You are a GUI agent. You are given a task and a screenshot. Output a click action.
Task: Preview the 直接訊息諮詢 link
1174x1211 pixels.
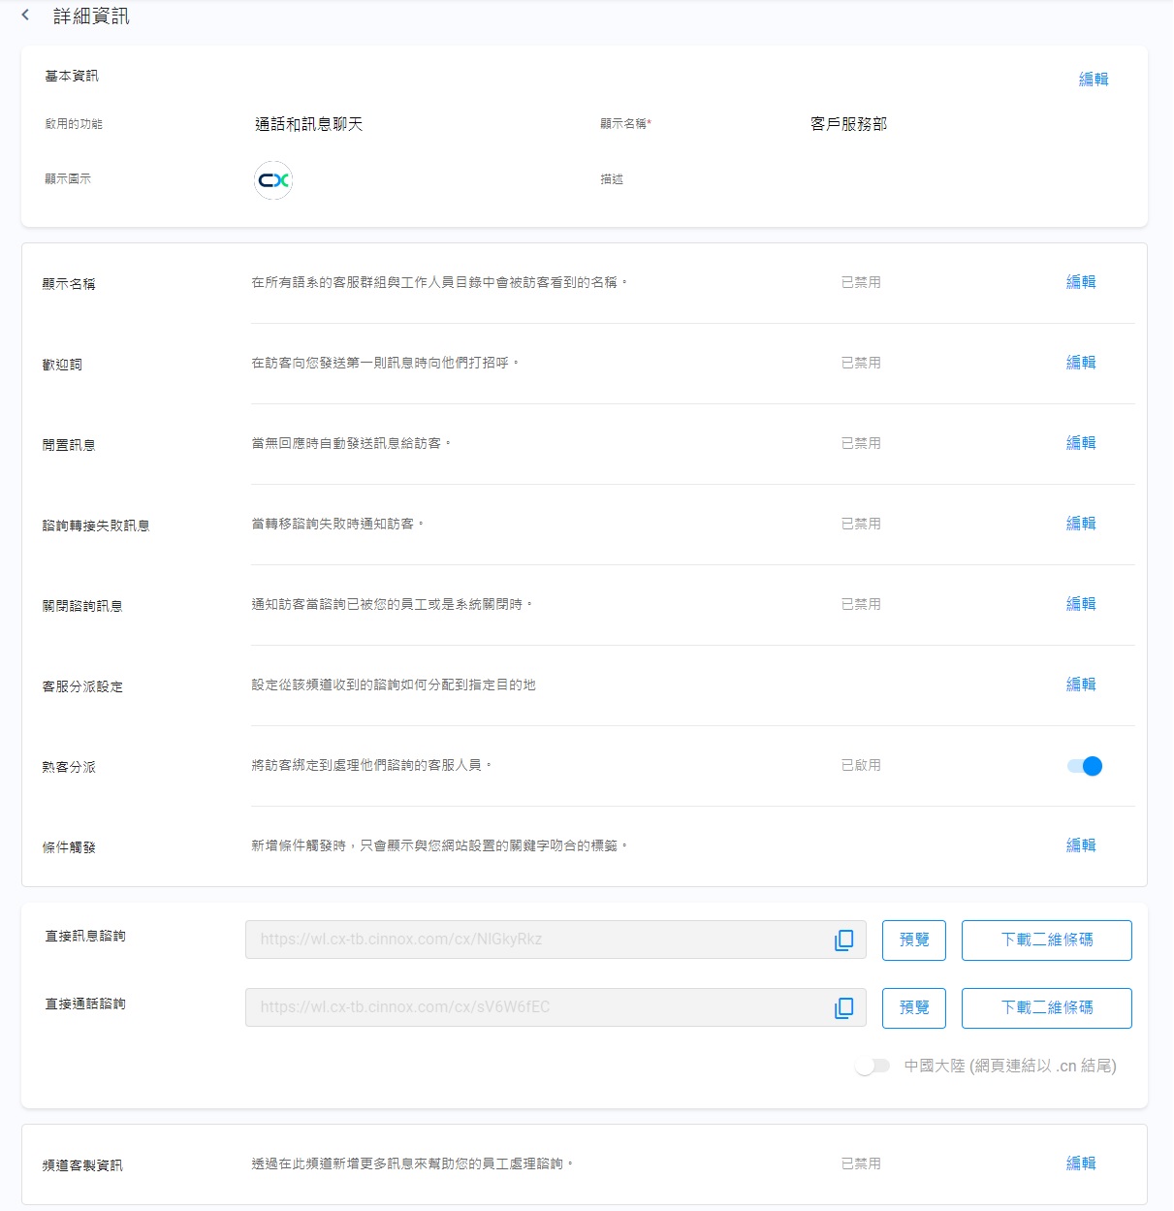[914, 940]
